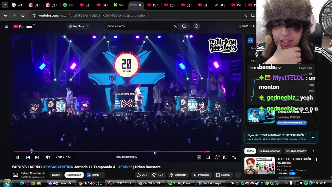Screen dimensions: 332x187
Task: Click the Unirse membership button
Action: click(x=56, y=175)
